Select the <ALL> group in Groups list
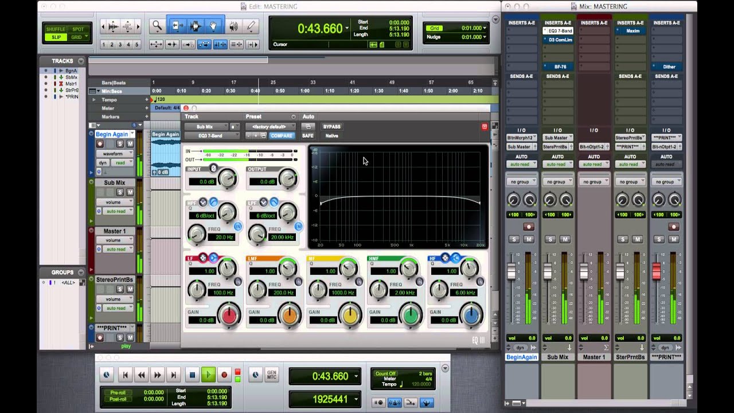 (68, 283)
